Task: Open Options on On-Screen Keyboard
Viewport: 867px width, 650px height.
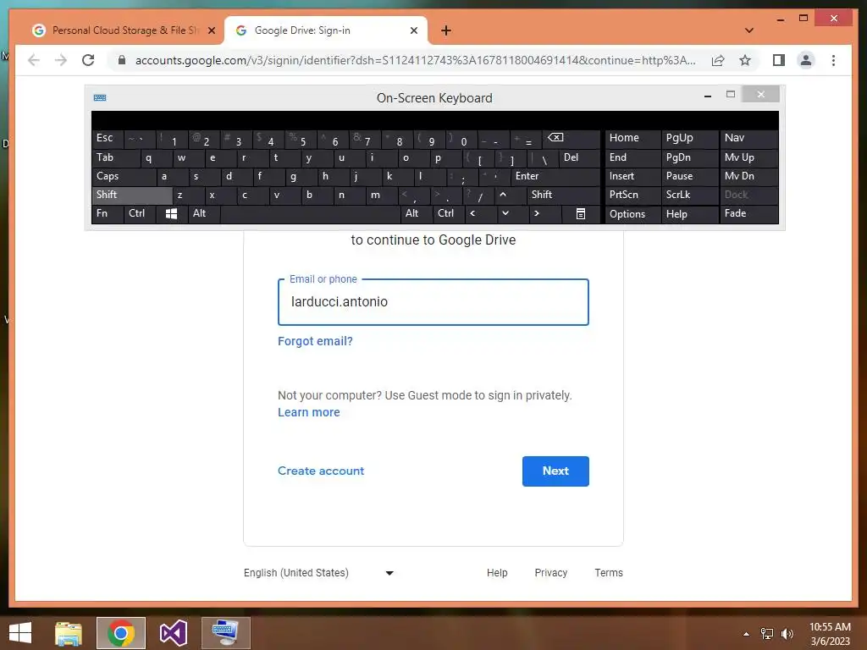Action: tap(632, 214)
